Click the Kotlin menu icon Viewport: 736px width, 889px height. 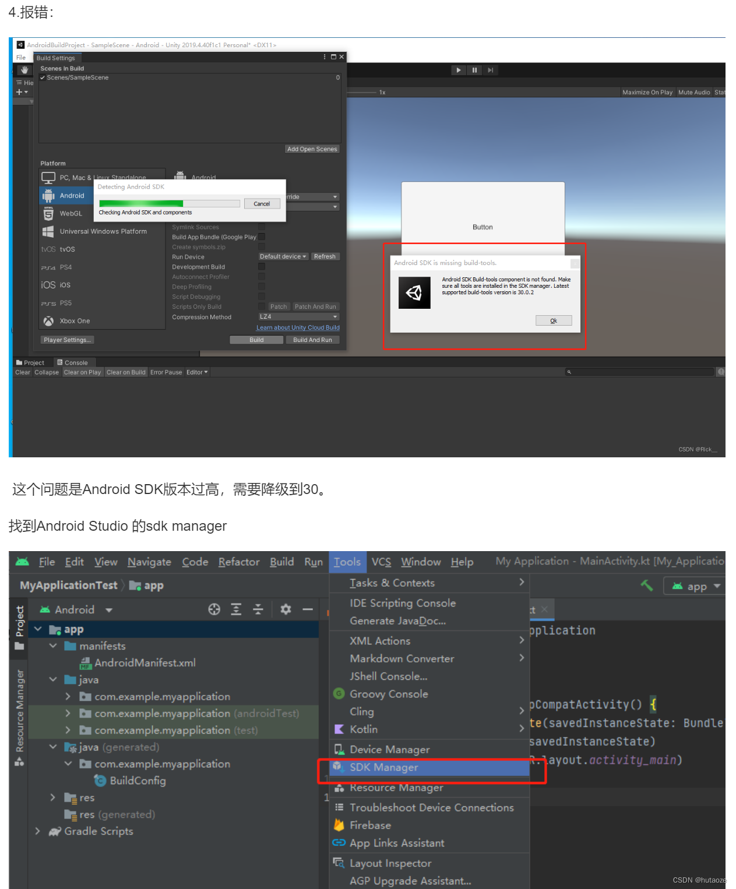pyautogui.click(x=339, y=729)
